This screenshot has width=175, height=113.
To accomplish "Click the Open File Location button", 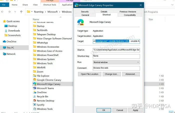I will [x=89, y=74].
